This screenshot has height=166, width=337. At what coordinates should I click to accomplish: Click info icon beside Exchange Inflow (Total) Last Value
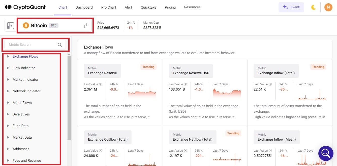click(270, 84)
